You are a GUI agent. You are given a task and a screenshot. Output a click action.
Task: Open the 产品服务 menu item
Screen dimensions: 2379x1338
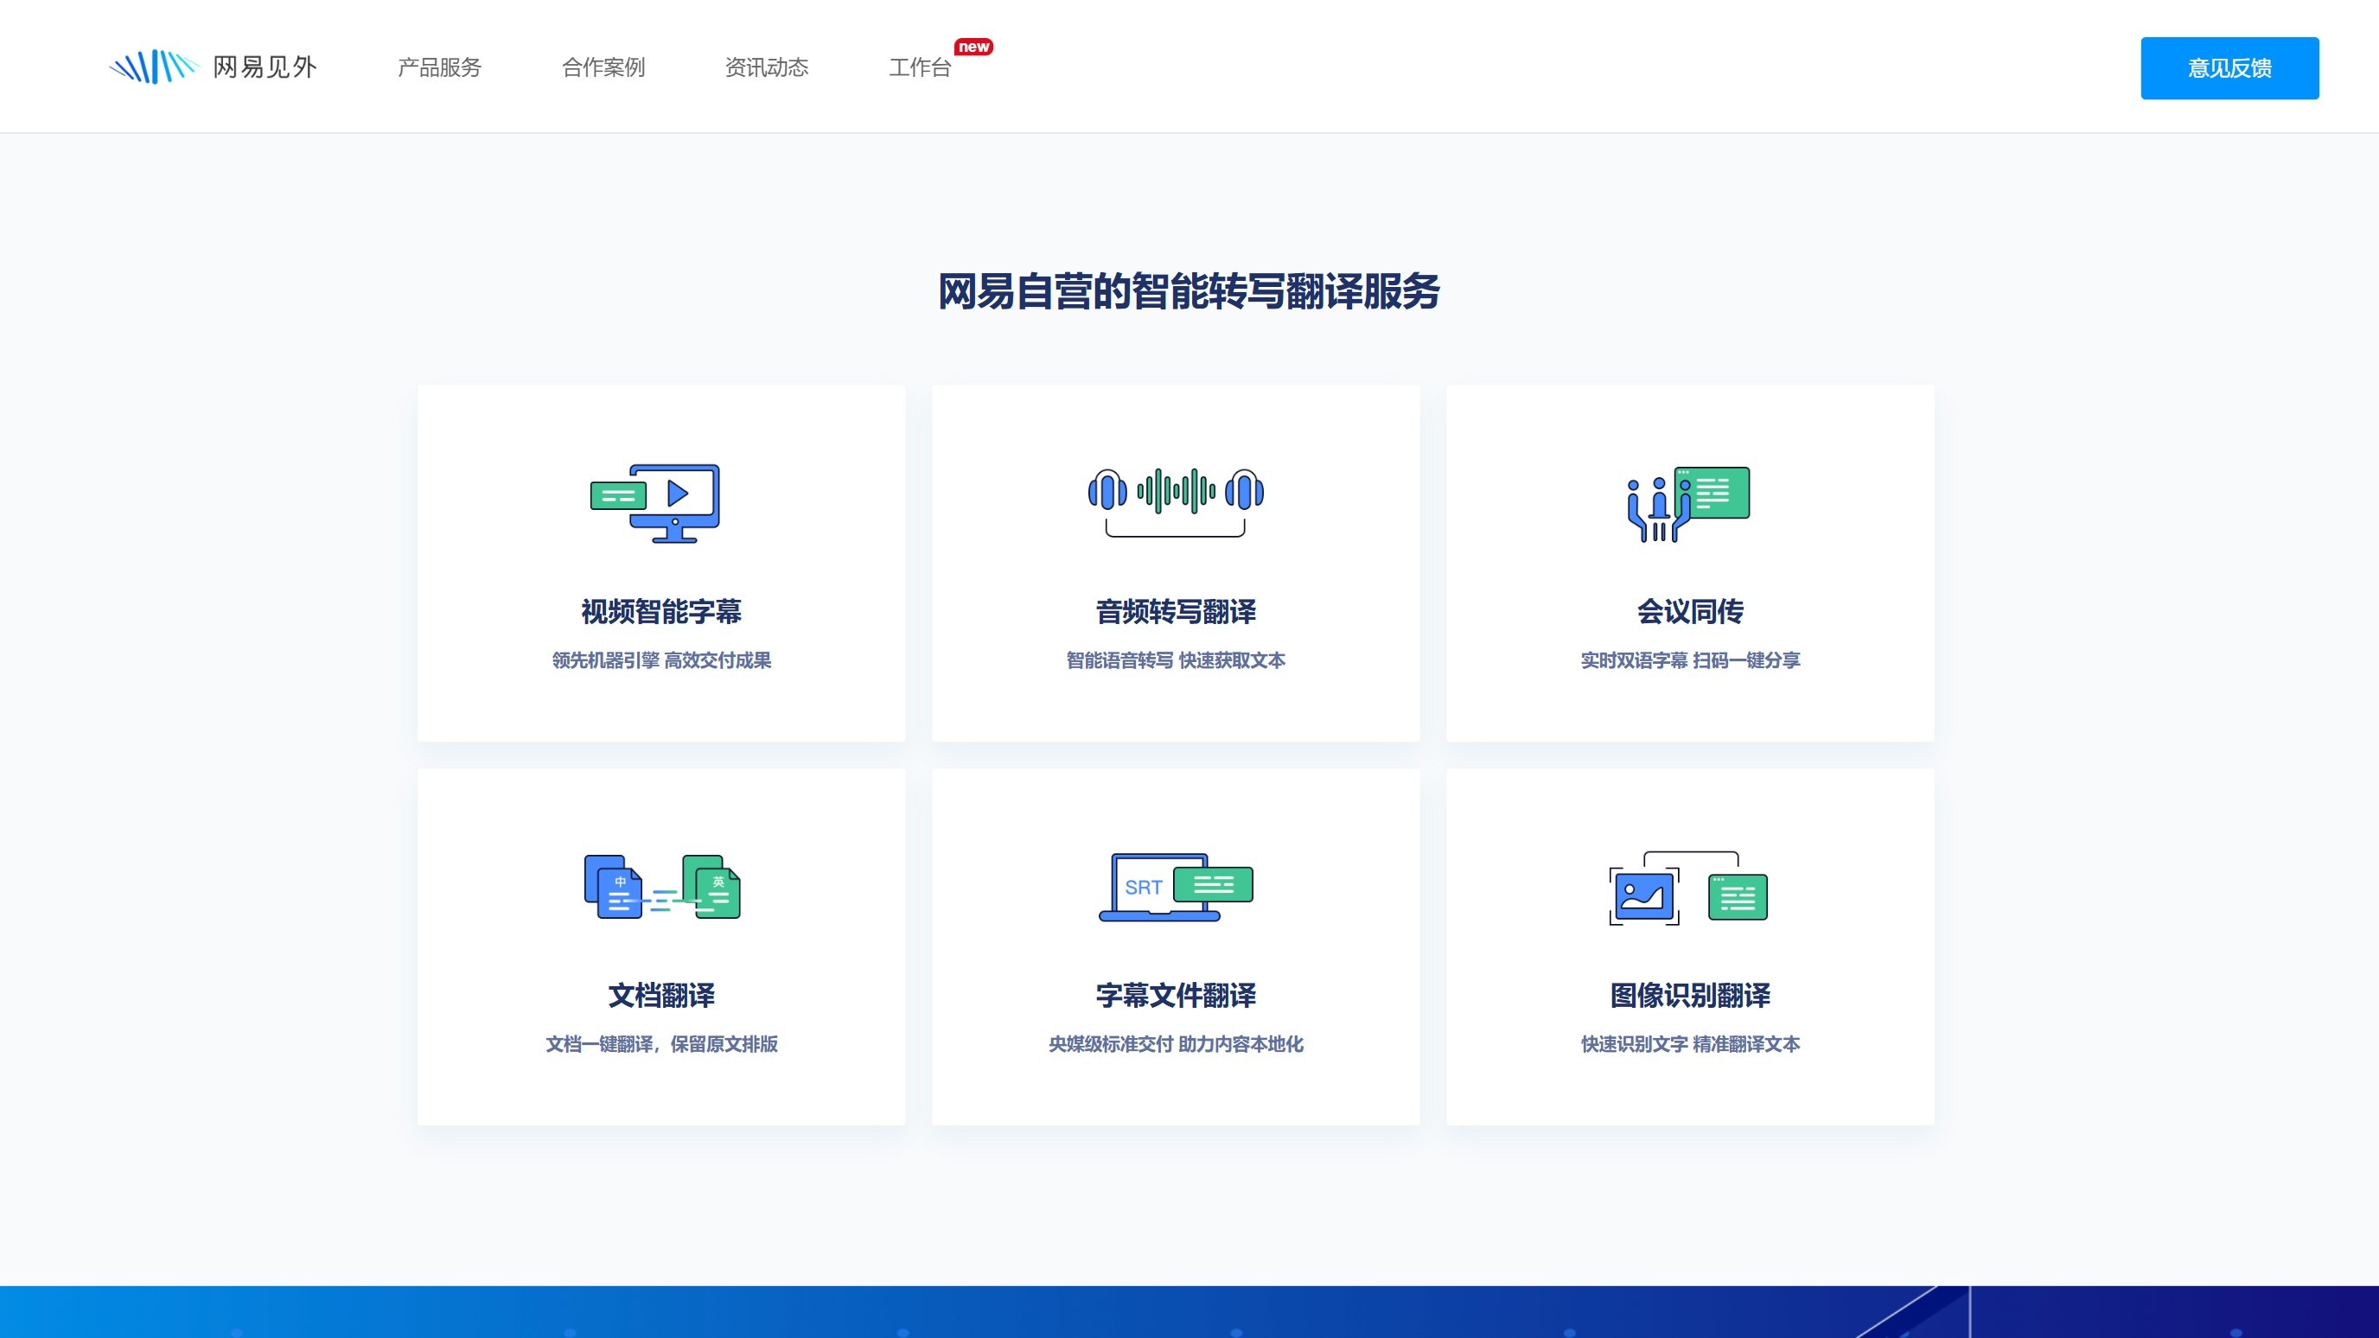(x=440, y=67)
